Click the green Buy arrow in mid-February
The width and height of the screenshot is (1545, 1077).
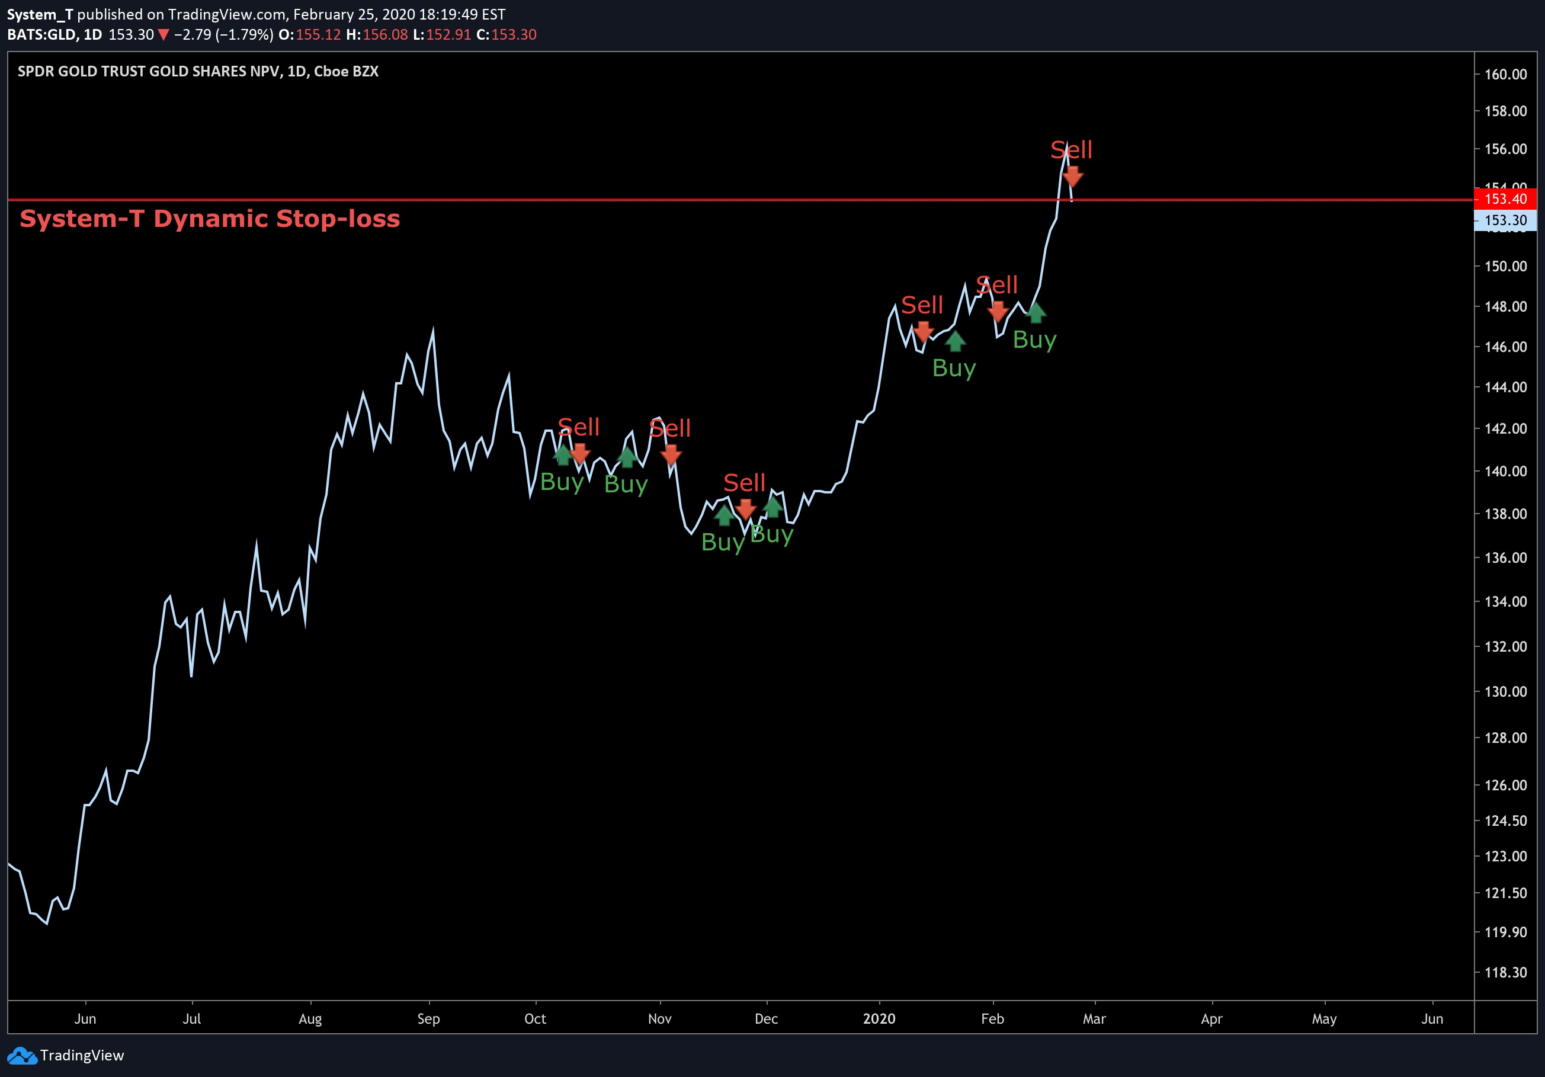click(x=1036, y=313)
